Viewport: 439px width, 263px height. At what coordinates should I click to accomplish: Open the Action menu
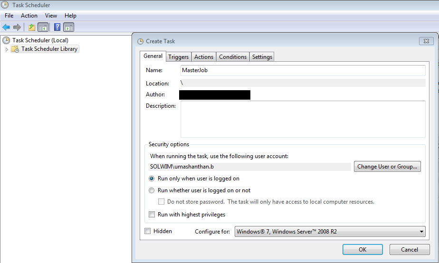tap(29, 16)
